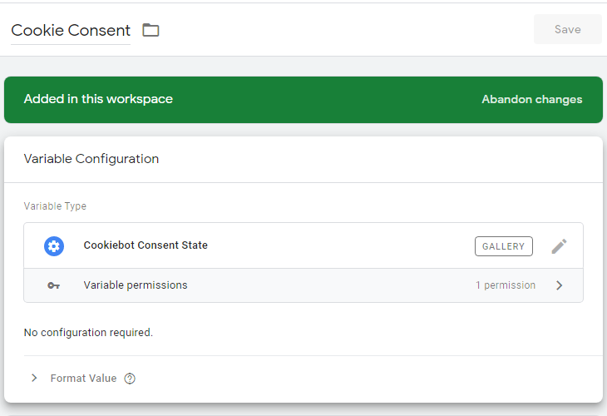Select the Cookiebot Consent State type label
Screen dimensions: 607x416
pyautogui.click(x=146, y=245)
